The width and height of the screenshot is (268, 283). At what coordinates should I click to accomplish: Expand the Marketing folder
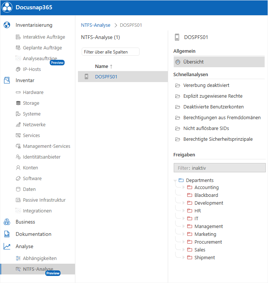[x=184, y=234]
